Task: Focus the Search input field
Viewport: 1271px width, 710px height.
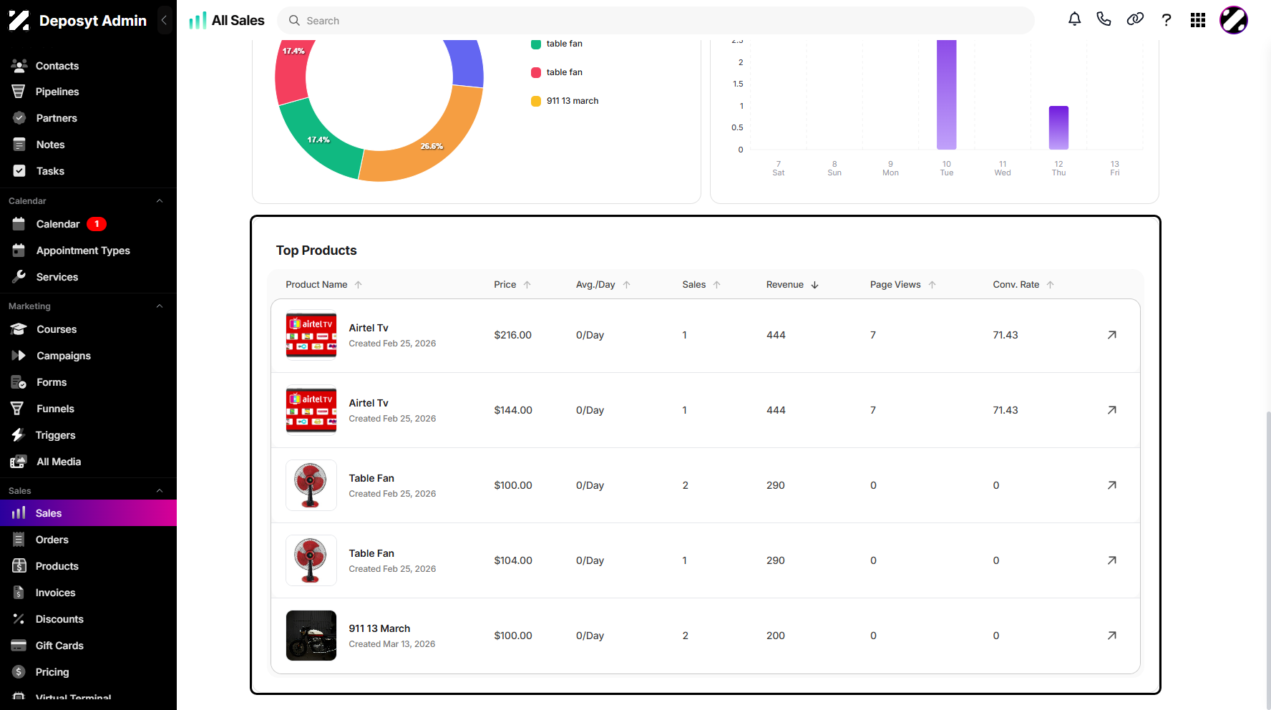Action: point(656,21)
